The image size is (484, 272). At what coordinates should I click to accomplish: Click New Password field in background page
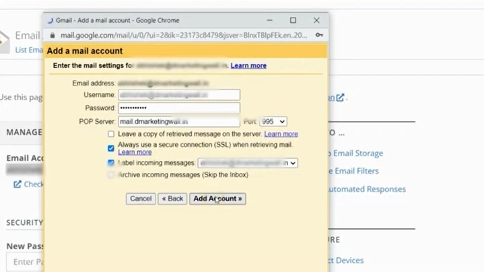tap(25, 262)
